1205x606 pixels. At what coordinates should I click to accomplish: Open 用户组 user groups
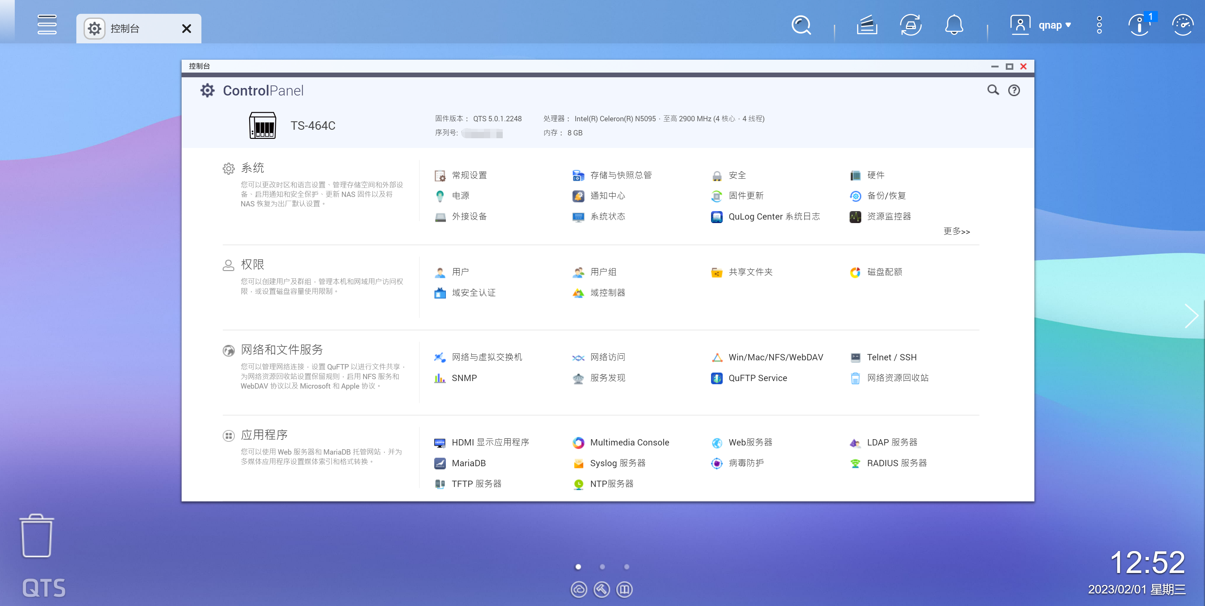pos(594,272)
